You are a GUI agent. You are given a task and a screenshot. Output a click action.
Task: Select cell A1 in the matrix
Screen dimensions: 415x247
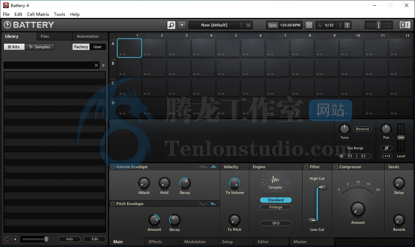click(129, 48)
